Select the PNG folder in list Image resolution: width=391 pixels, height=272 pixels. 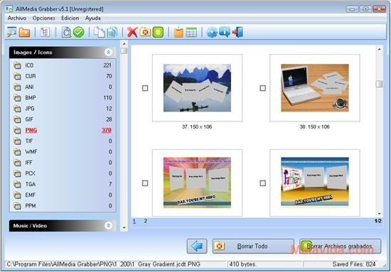pos(63,130)
